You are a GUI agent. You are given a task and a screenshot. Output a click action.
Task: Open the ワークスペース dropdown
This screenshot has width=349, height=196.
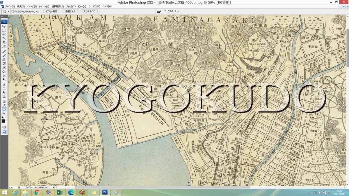coord(172,11)
